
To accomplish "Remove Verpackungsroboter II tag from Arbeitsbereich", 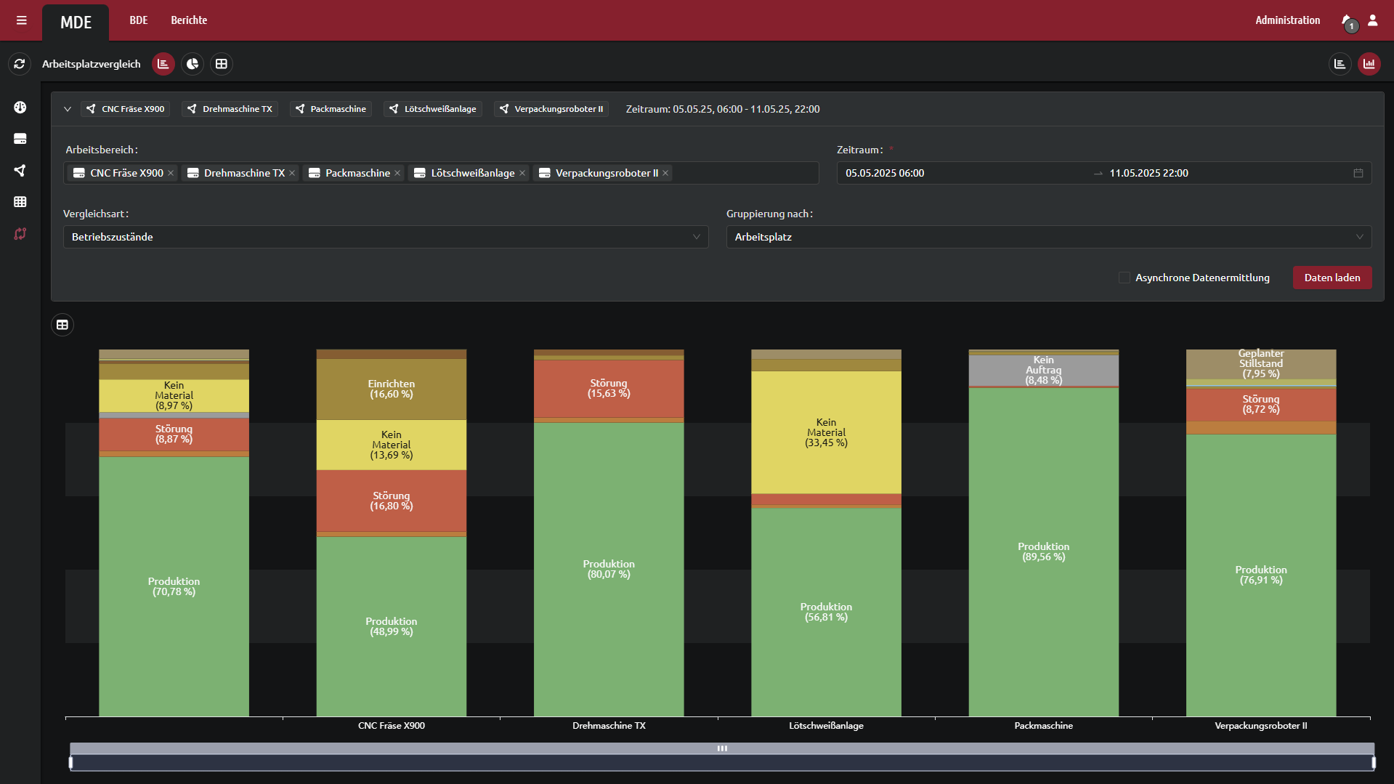I will (x=665, y=173).
